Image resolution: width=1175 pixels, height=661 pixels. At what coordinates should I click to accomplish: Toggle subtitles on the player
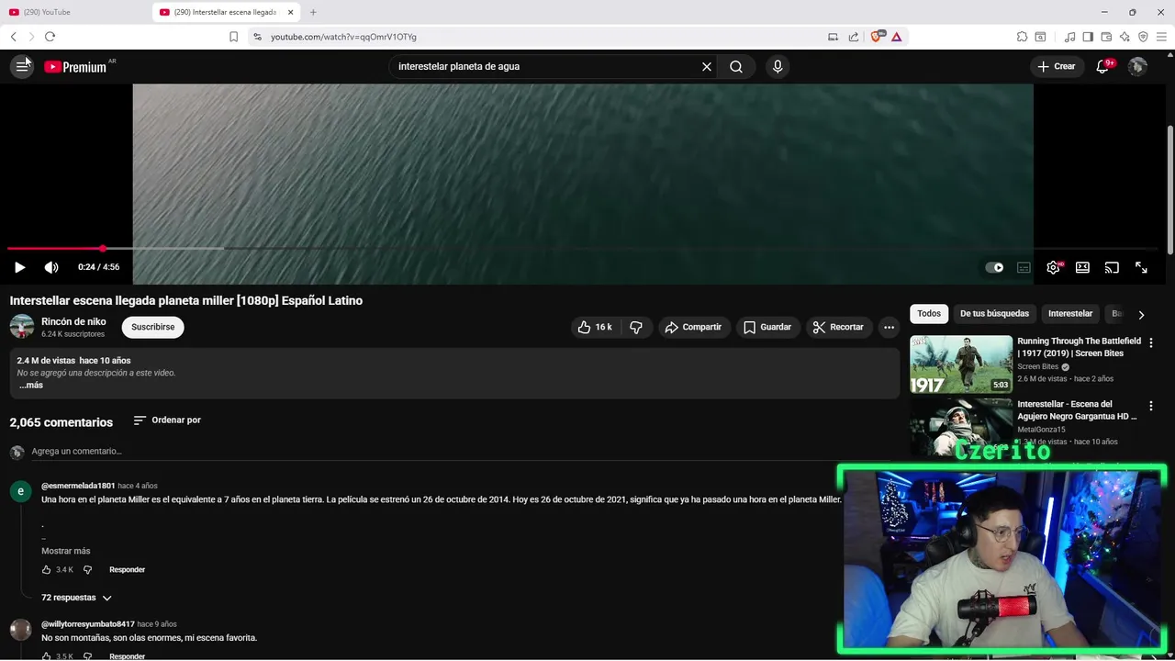(x=1024, y=267)
